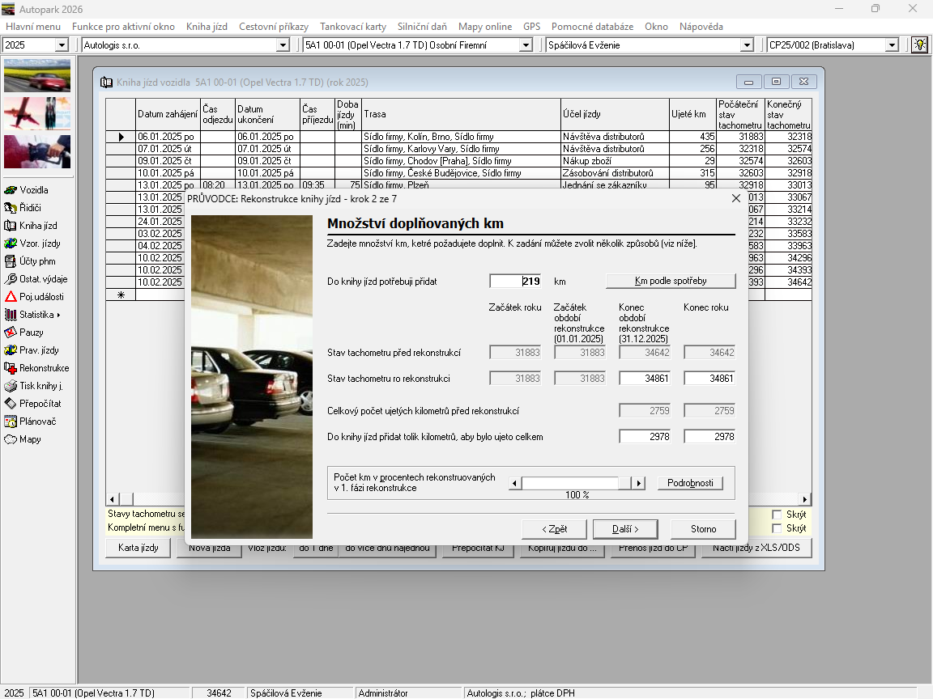Click the light bulb hint icon
This screenshot has width=933, height=699.
tap(919, 45)
